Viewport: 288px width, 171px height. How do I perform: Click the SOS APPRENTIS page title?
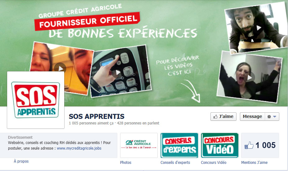(97, 116)
